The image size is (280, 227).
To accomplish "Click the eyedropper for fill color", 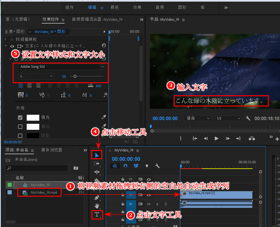I will [104, 117].
